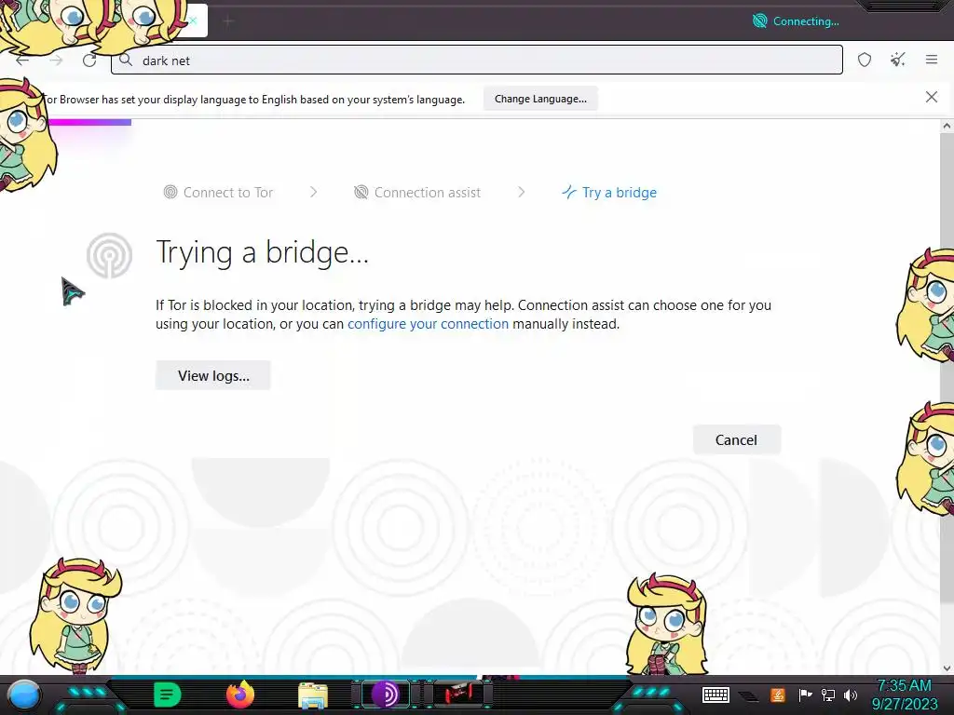954x715 pixels.
Task: Open the on-screen keyboard tray icon
Action: [715, 695]
